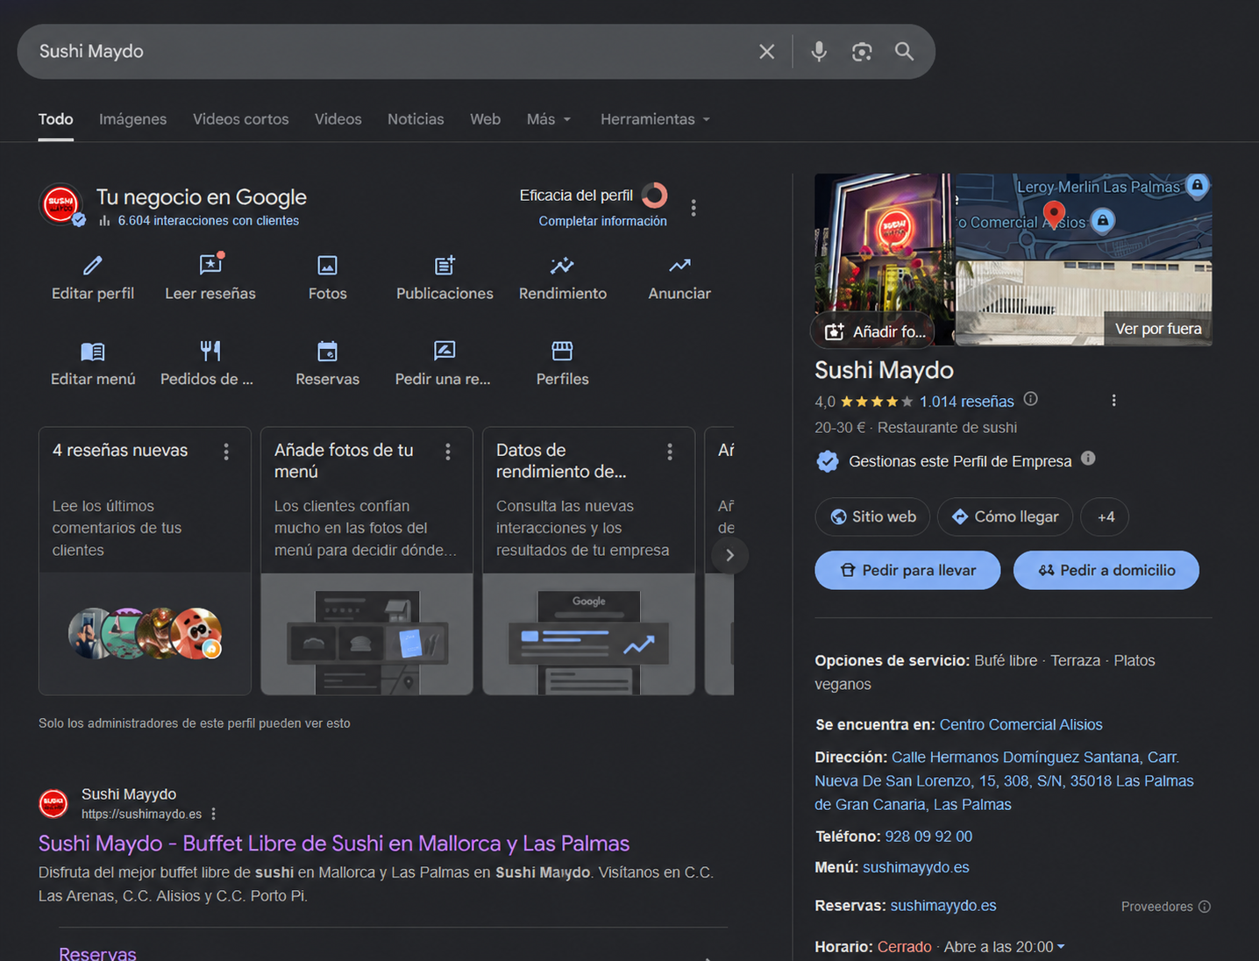The image size is (1259, 961).
Task: Submit search with the magnifying glass icon
Action: (x=904, y=52)
